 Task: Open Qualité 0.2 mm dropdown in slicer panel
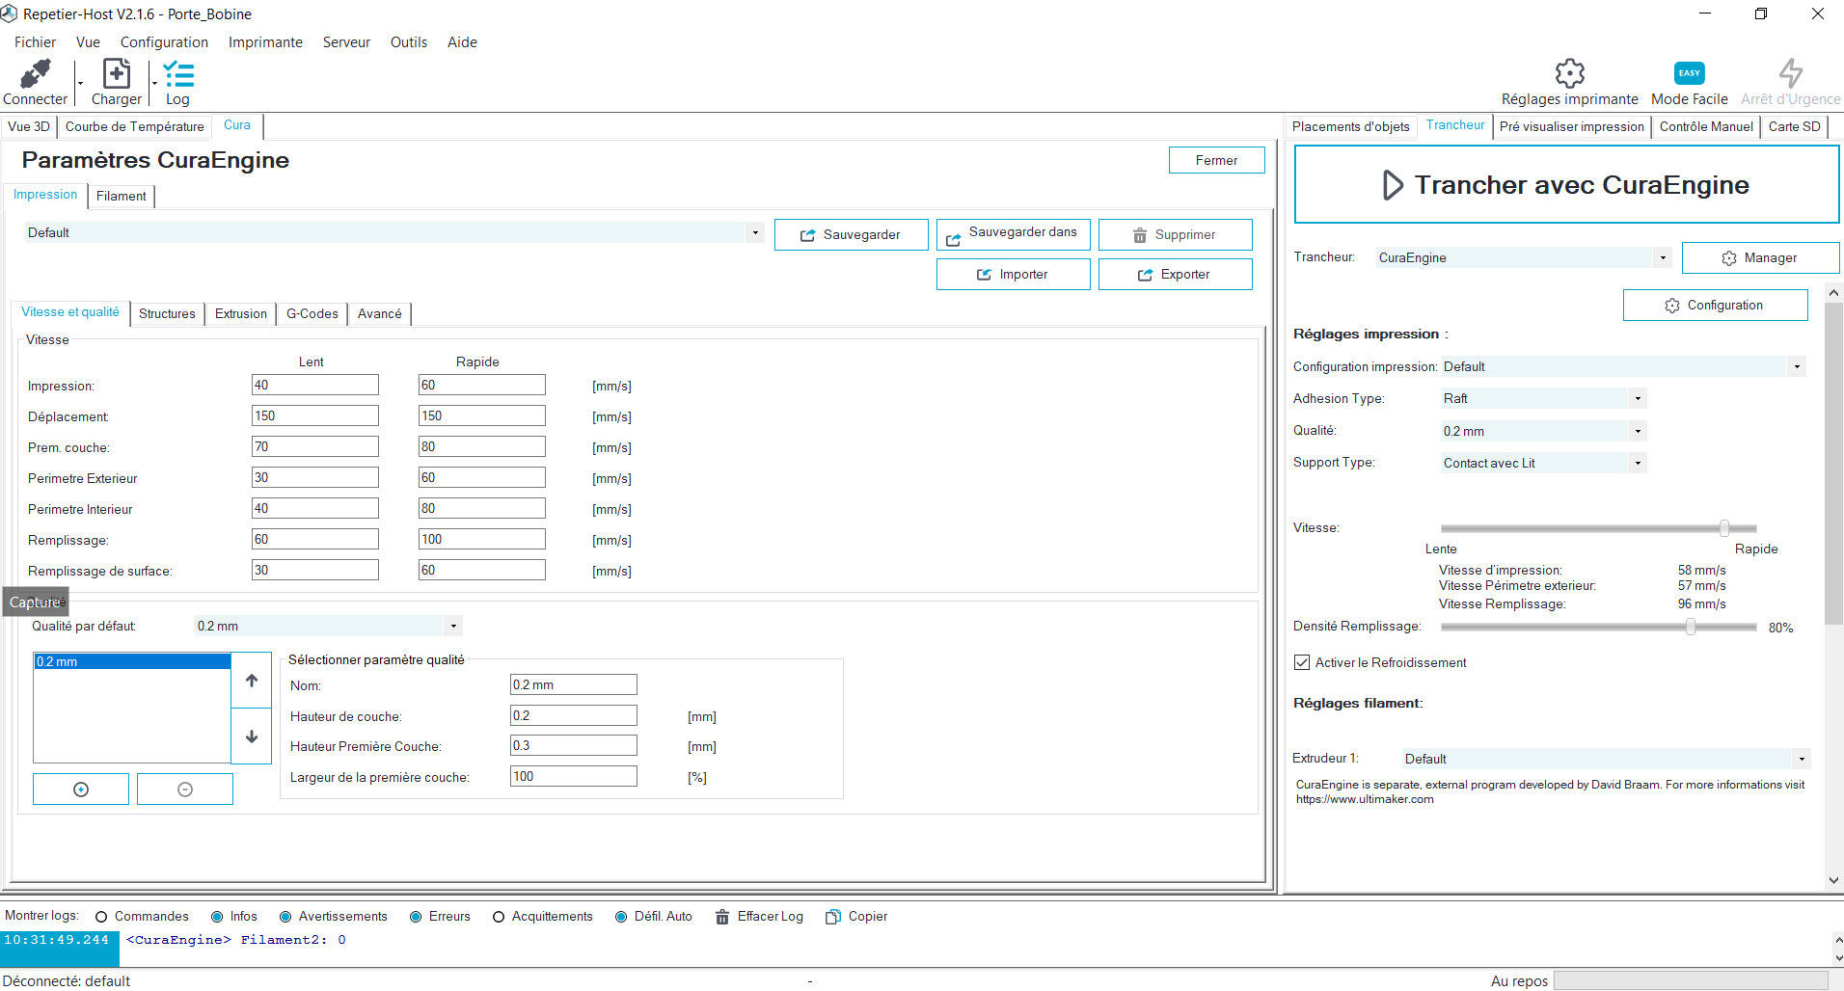[x=1638, y=431]
